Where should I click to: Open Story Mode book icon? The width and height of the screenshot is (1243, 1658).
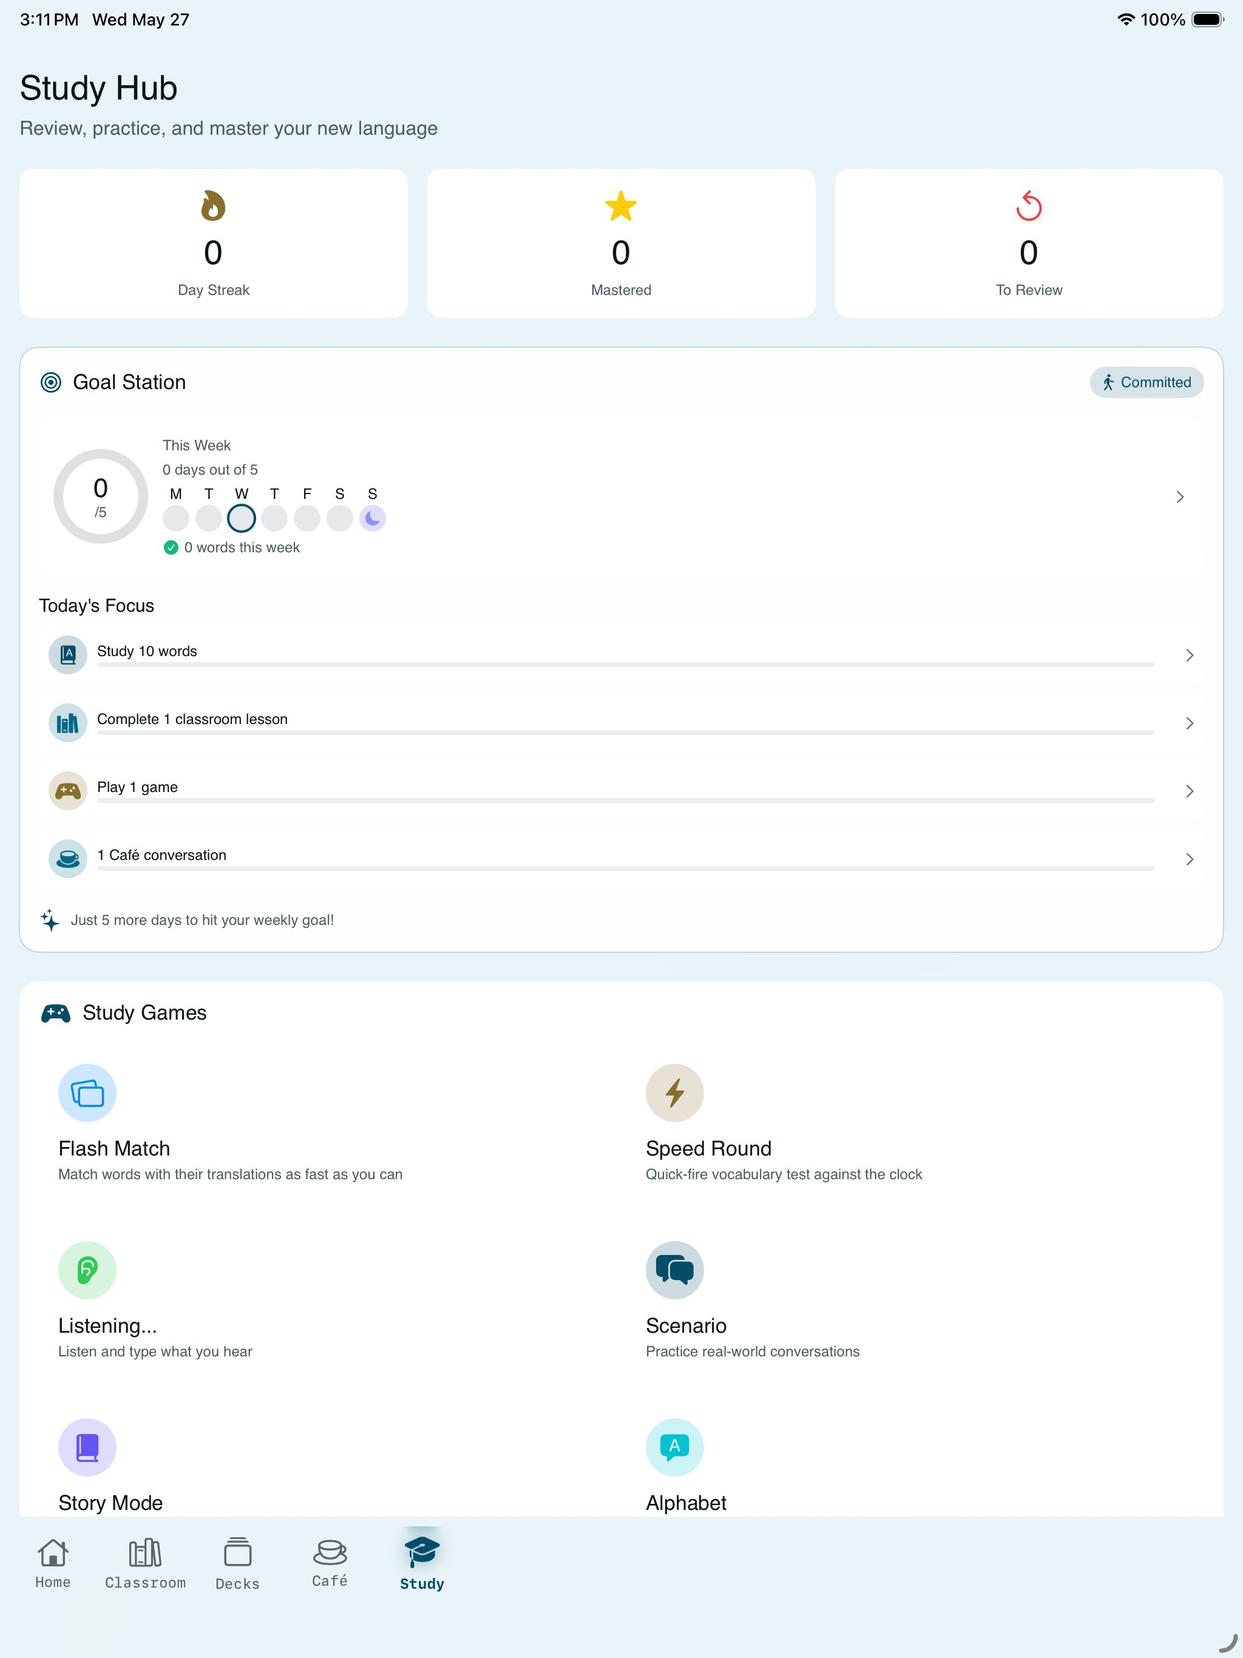point(87,1447)
